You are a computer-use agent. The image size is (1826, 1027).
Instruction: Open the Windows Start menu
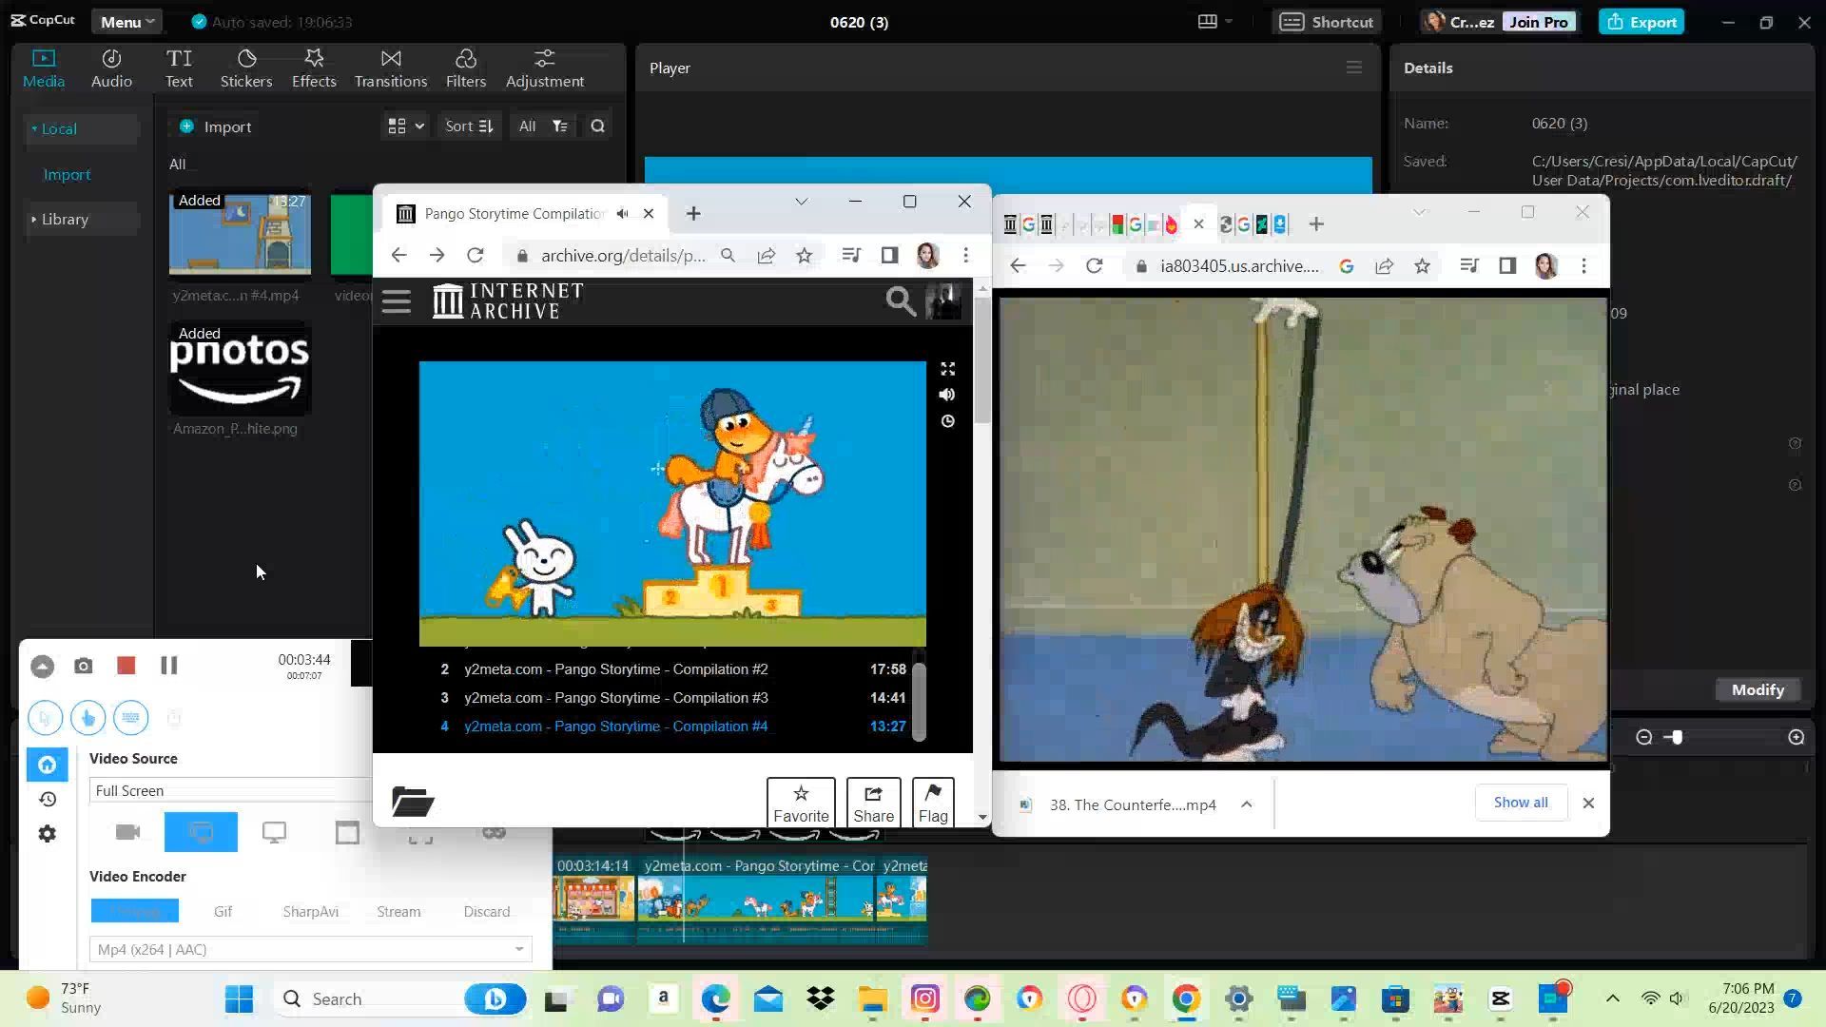point(240,998)
